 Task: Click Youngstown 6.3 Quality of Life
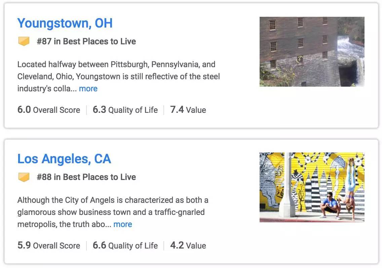[x=125, y=110]
